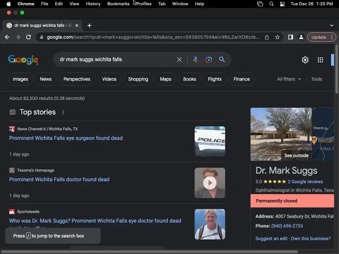The image size is (339, 254).
Task: Open the Chrome profile icon
Action: (301, 37)
